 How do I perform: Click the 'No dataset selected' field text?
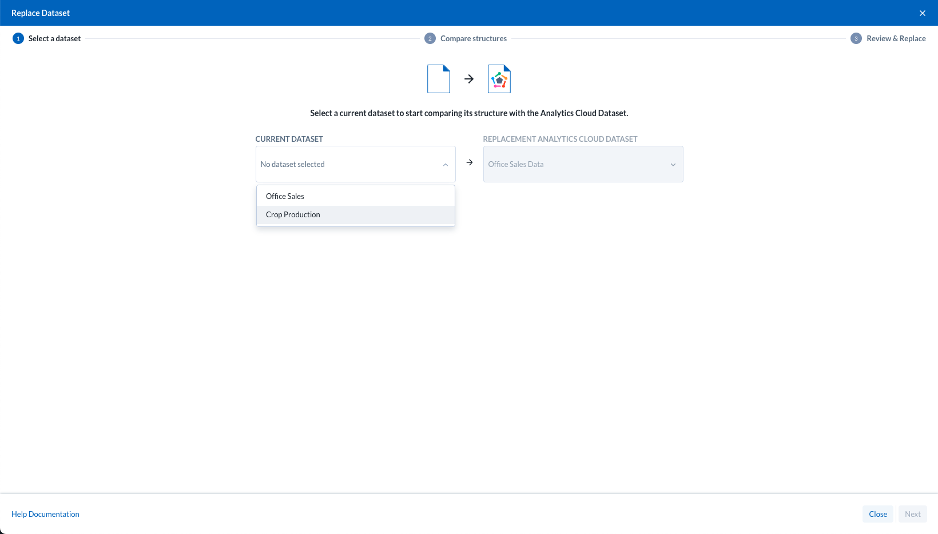pos(293,164)
